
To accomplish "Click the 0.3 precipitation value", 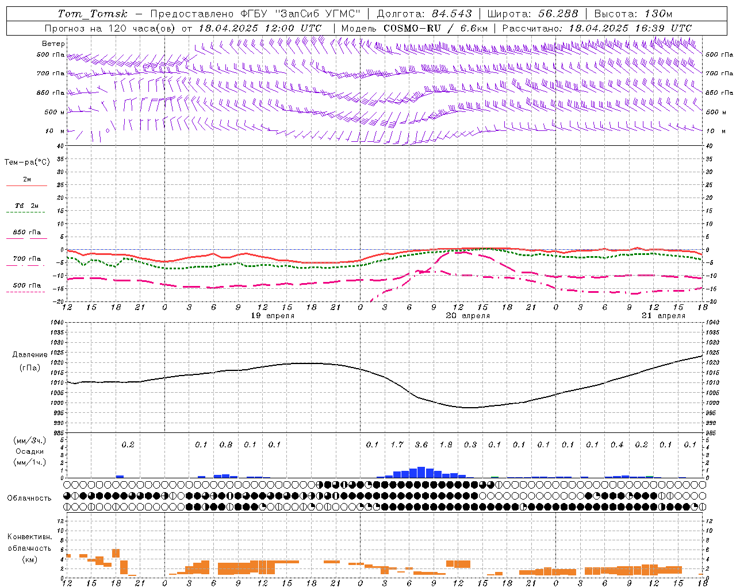I will tap(470, 444).
